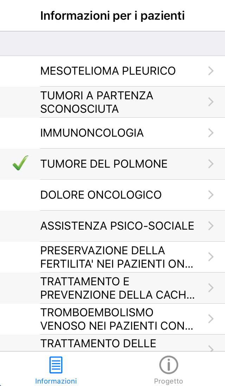Click the green checkmark beside Tumore del Polmone
Viewport: 225px width, 386px height.
20,164
